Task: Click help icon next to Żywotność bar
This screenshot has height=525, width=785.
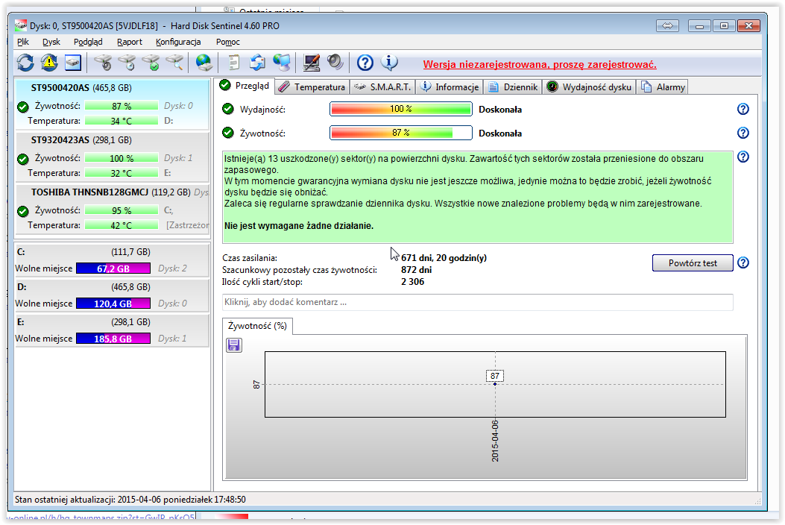Action: [x=743, y=133]
